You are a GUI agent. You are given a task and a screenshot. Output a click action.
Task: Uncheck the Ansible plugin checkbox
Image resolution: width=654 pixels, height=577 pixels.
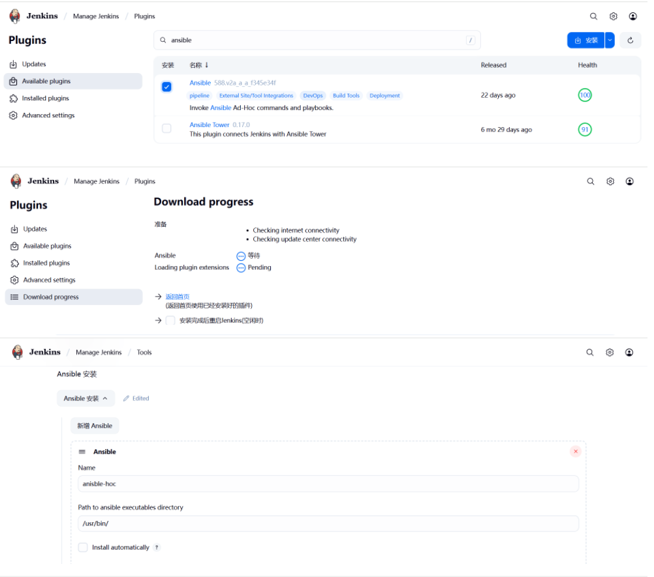(166, 87)
